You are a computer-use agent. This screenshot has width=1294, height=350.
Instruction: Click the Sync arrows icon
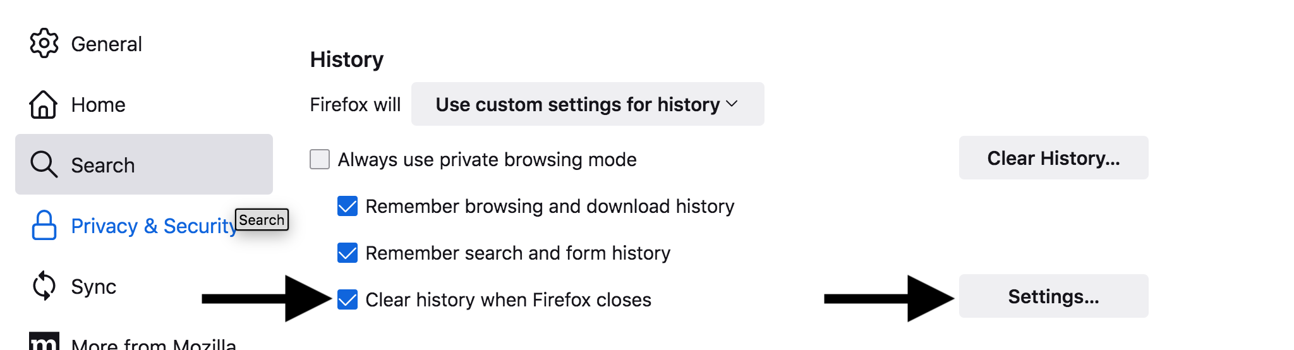pyautogui.click(x=44, y=286)
